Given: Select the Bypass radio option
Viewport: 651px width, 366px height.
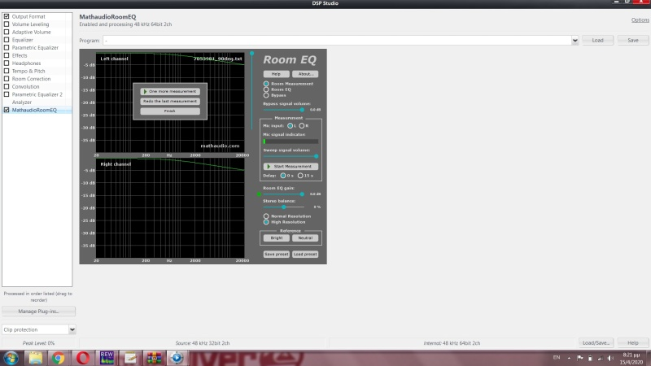Looking at the screenshot, I should point(266,95).
